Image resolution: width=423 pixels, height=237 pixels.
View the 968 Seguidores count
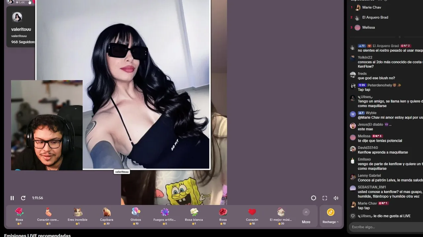[23, 42]
